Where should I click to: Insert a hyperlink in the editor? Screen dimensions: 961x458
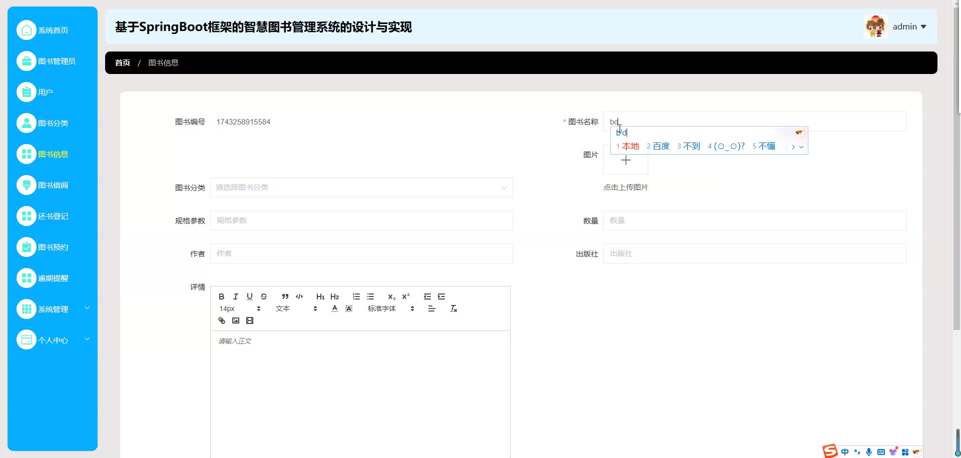coord(222,320)
